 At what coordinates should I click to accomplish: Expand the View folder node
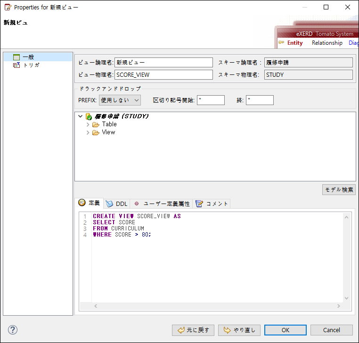88,132
